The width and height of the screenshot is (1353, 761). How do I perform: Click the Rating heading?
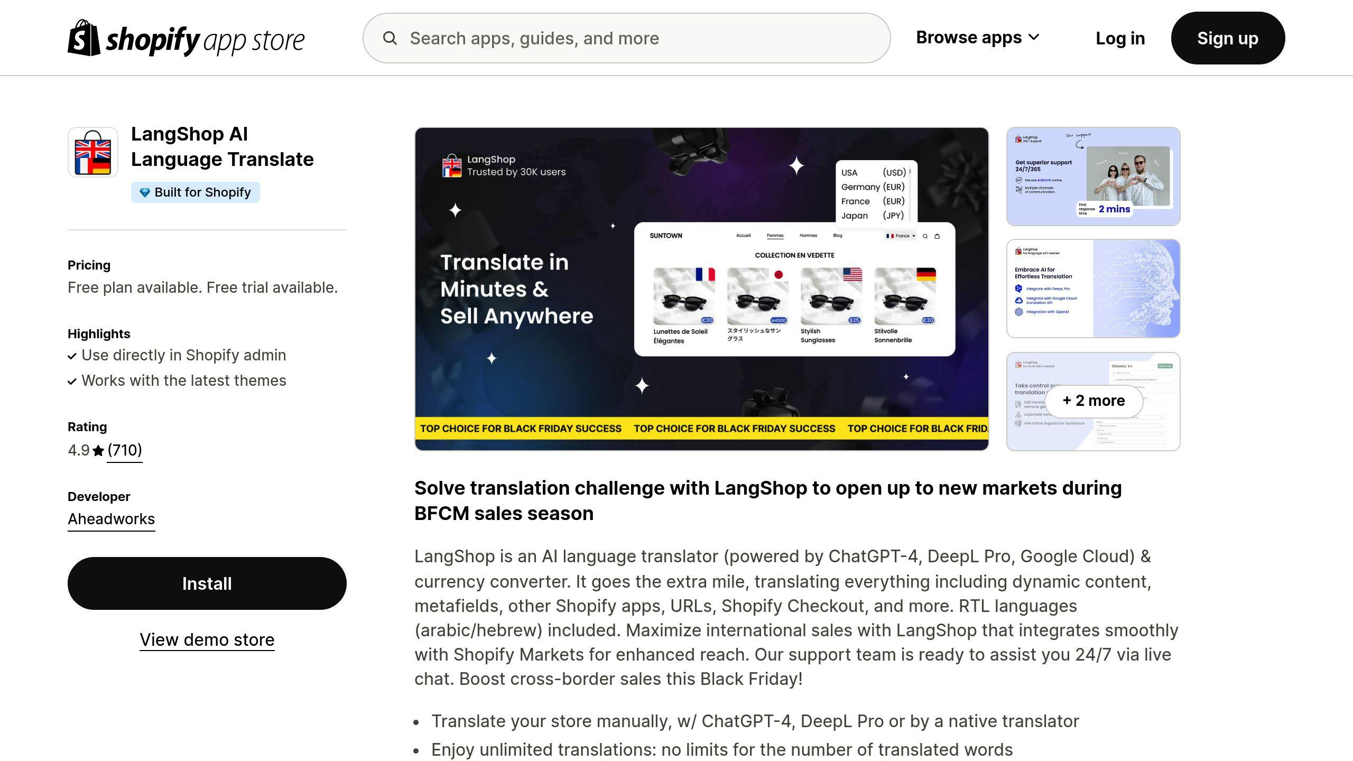[x=87, y=427]
